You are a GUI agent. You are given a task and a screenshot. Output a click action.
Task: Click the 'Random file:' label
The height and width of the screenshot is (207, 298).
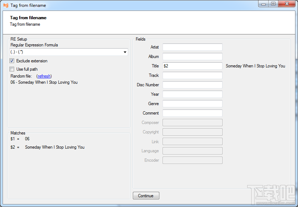(21, 76)
